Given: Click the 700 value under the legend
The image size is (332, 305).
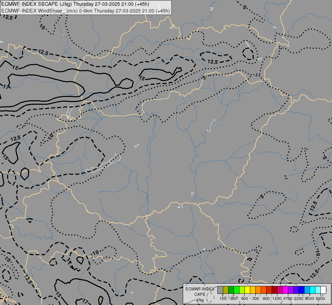Looking at the screenshot, I should tap(256, 299).
